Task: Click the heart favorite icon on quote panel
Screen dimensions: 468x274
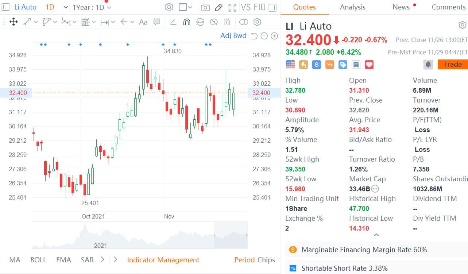Action: point(369,64)
